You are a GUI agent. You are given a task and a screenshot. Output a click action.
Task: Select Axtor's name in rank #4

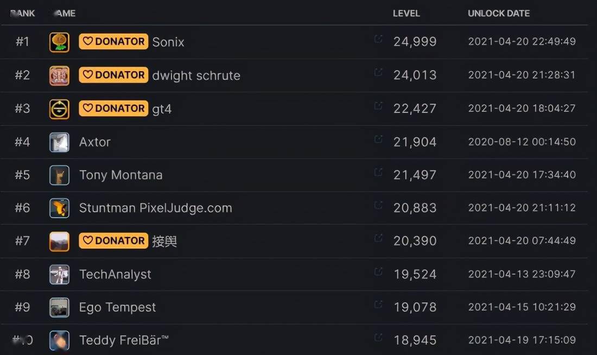point(95,142)
